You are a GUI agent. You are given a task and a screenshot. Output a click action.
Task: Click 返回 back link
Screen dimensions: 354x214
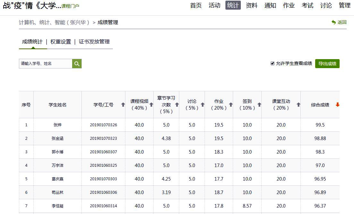pyautogui.click(x=339, y=22)
